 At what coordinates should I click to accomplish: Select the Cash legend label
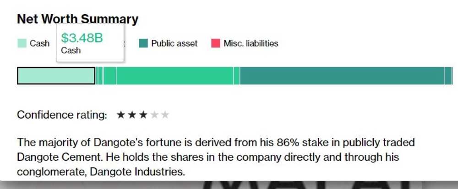[40, 43]
